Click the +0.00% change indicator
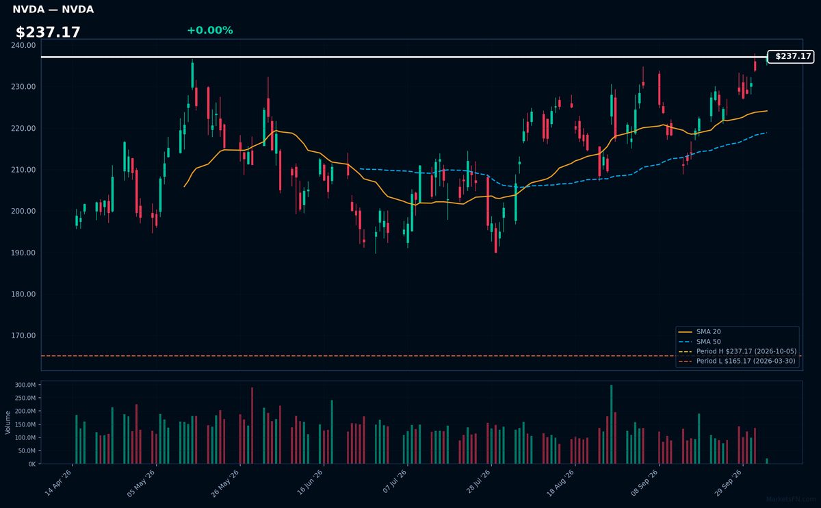 [x=209, y=30]
